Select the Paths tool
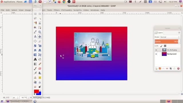 tap(40, 27)
